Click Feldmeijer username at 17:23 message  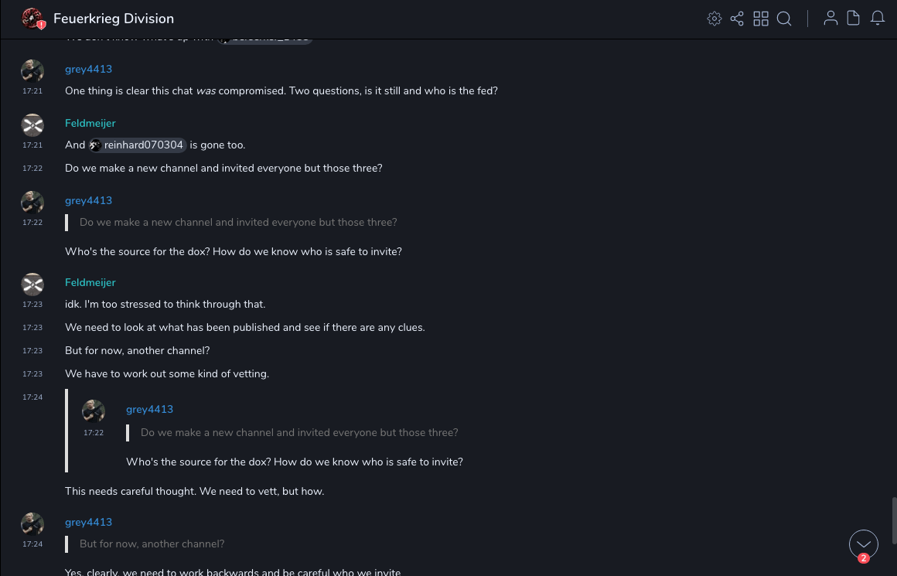pos(90,282)
